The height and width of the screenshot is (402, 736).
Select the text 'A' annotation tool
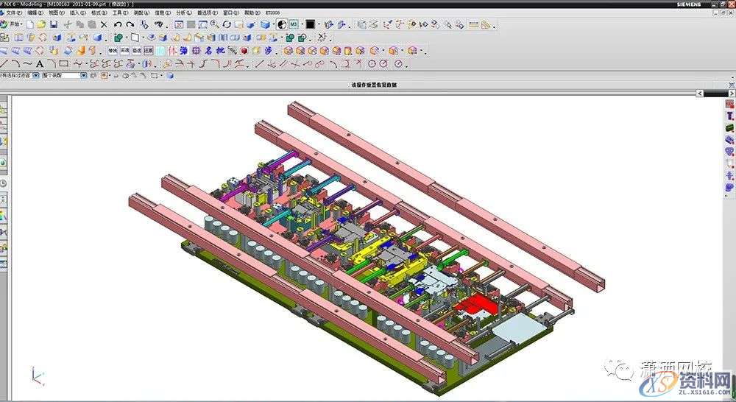pyautogui.click(x=40, y=64)
